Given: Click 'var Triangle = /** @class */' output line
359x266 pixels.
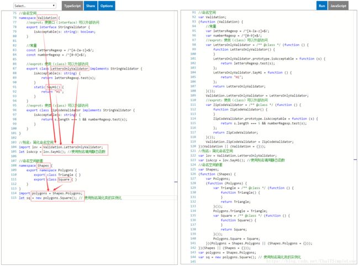Looking at the screenshot, I should tap(254, 188).
